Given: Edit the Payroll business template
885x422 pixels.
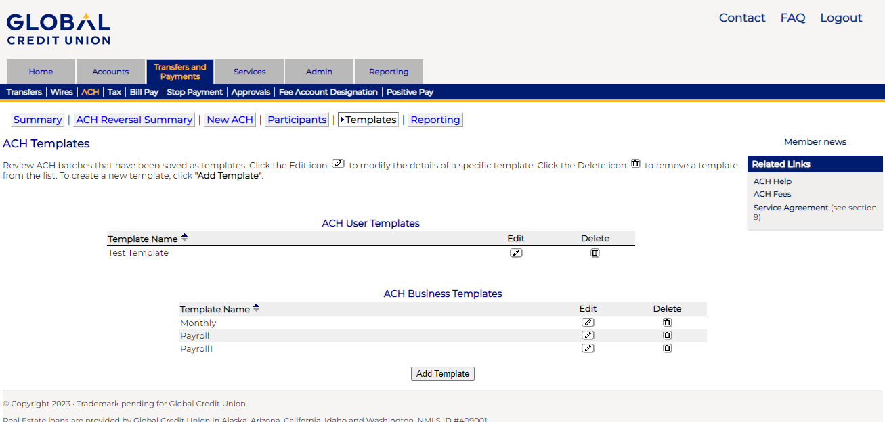Looking at the screenshot, I should (588, 335).
